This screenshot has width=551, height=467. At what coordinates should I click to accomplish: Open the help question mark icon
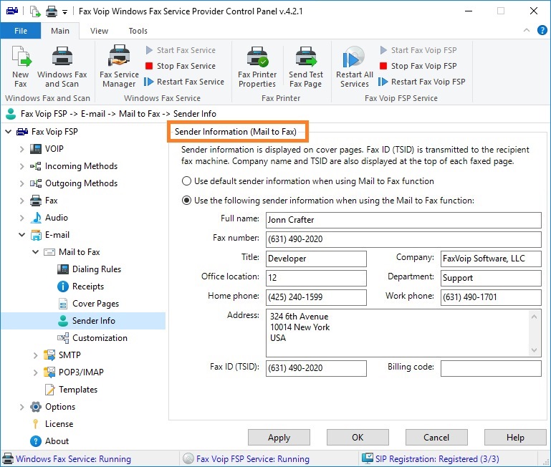542,30
